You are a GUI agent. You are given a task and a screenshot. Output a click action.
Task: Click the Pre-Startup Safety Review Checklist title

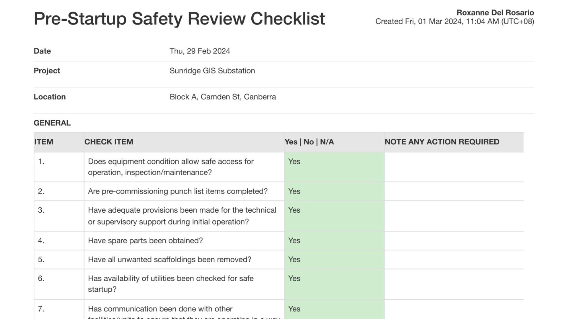179,19
